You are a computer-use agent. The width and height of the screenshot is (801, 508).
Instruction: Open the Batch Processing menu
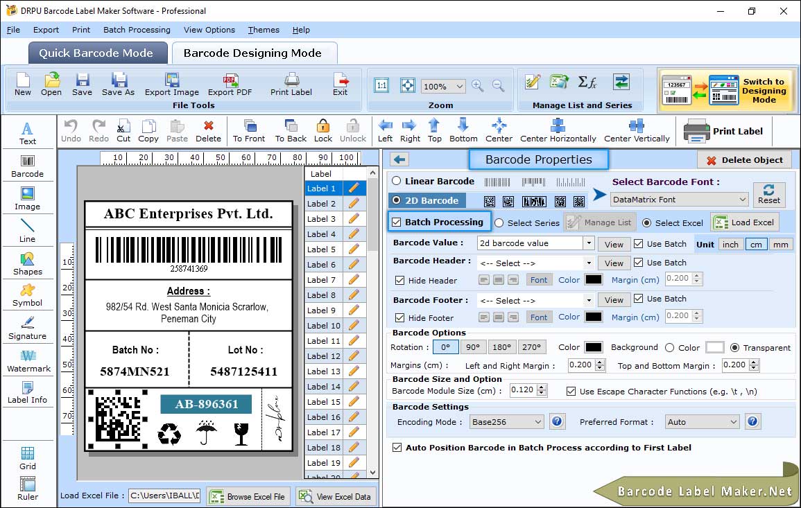tap(137, 30)
